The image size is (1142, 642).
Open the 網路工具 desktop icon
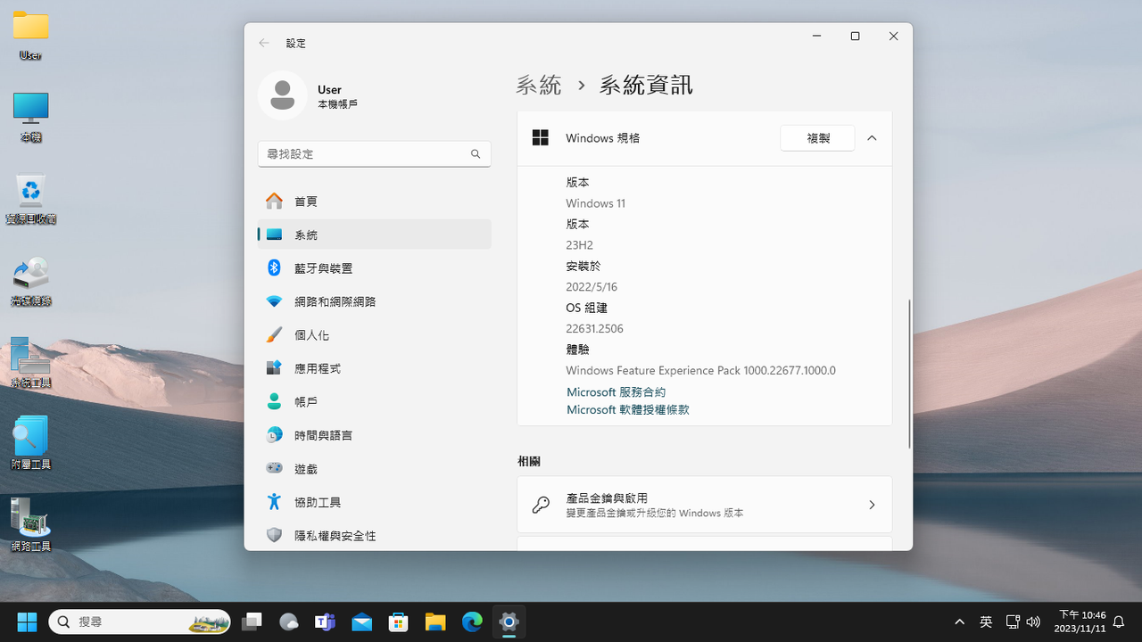click(x=31, y=525)
